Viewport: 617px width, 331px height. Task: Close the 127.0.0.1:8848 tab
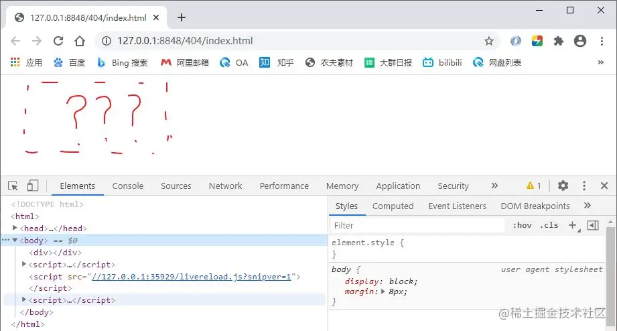[156, 17]
